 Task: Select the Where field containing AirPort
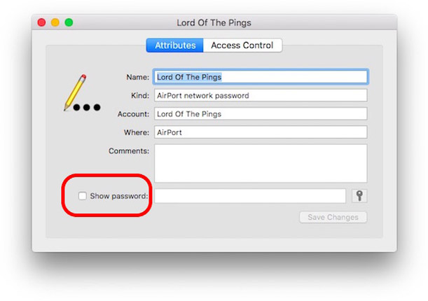pos(261,132)
